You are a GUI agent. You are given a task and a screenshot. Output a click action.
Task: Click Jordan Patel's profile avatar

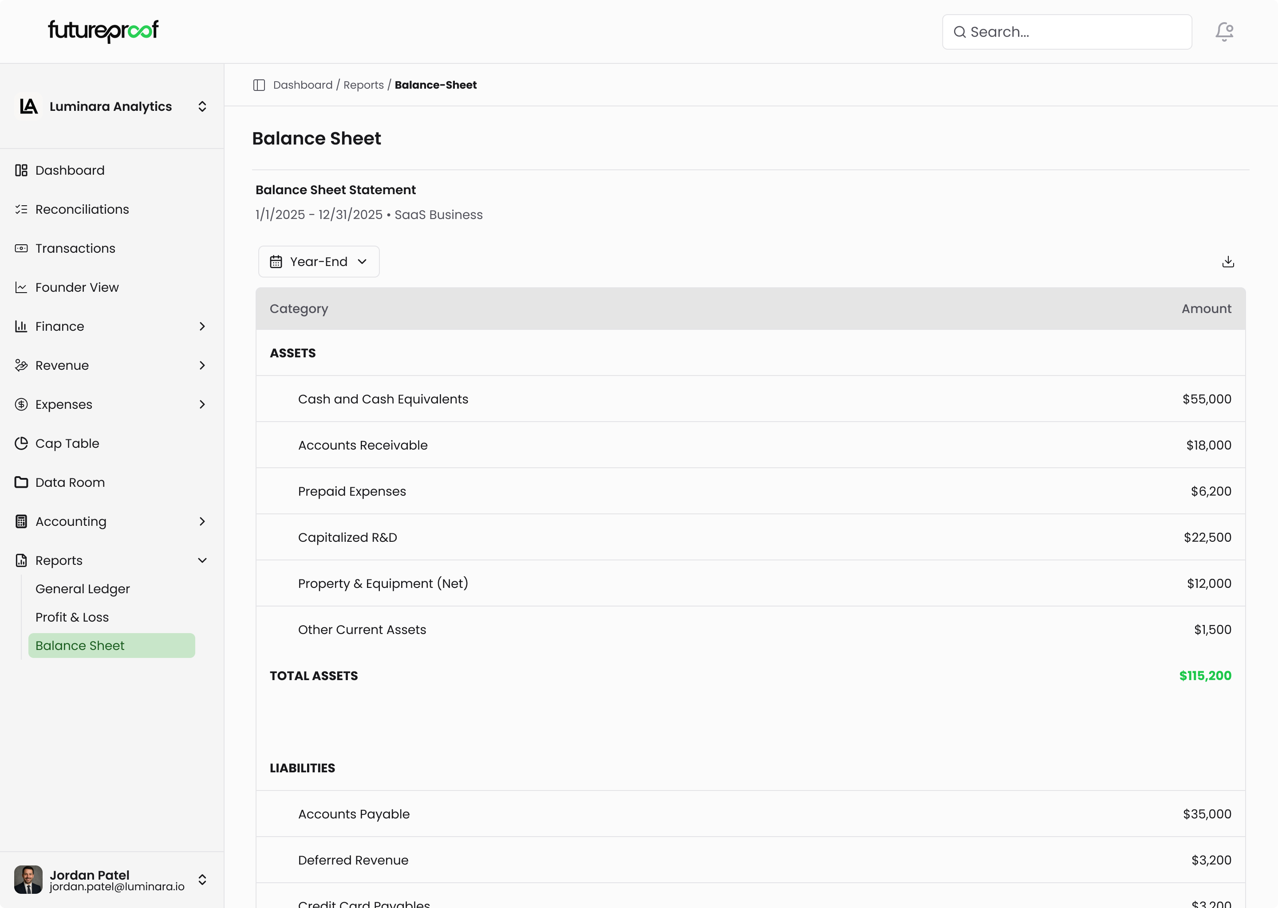point(28,880)
